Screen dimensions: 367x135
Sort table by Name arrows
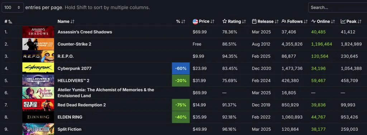72,22
